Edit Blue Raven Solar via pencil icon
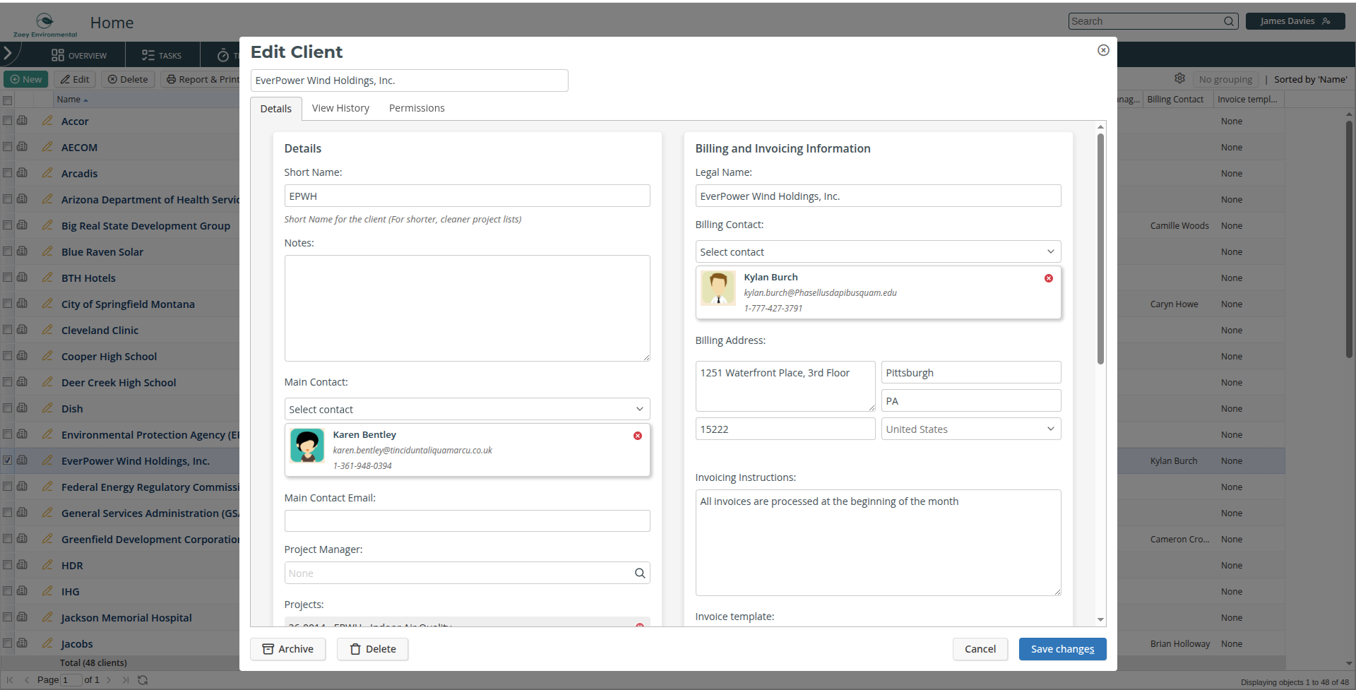 (x=47, y=251)
